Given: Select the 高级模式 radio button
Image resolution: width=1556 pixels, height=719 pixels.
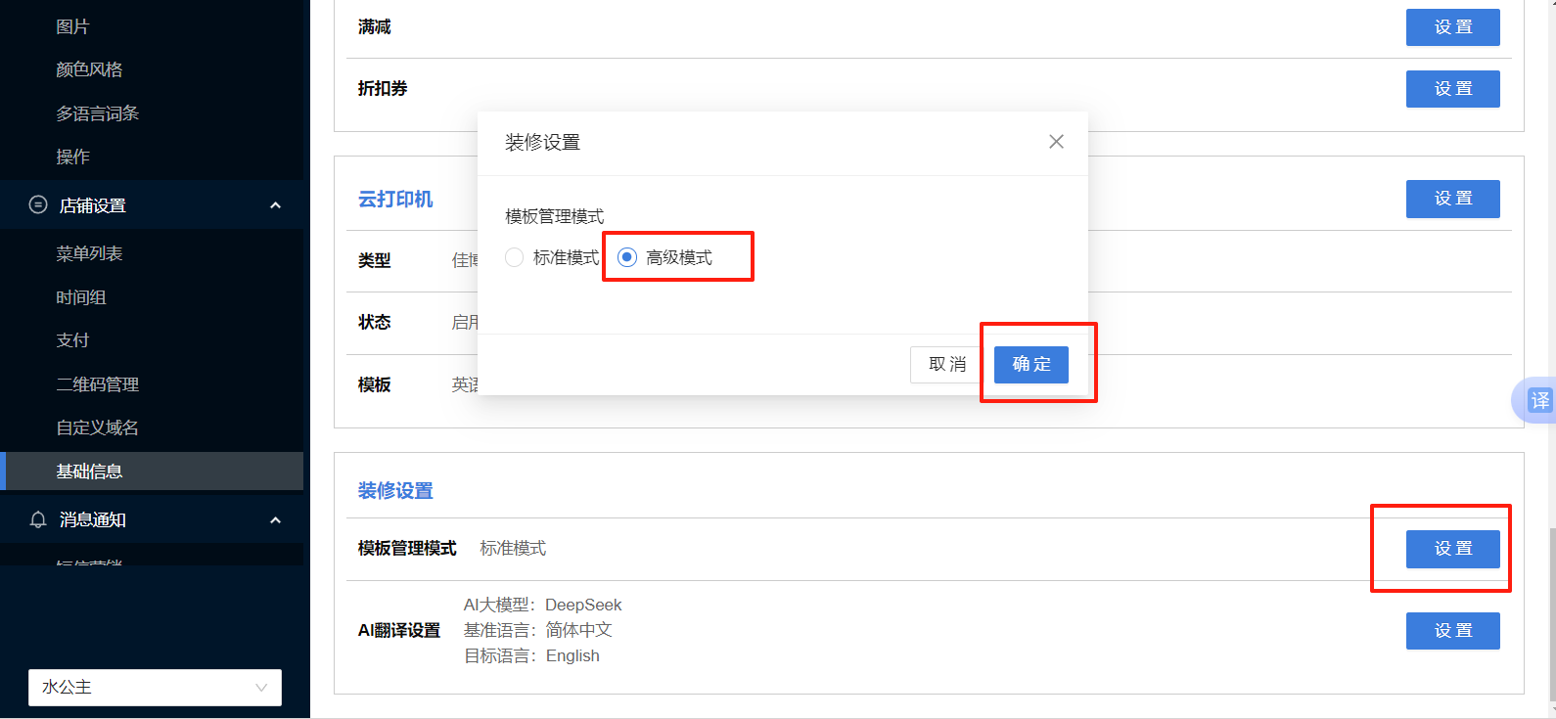Looking at the screenshot, I should [627, 257].
